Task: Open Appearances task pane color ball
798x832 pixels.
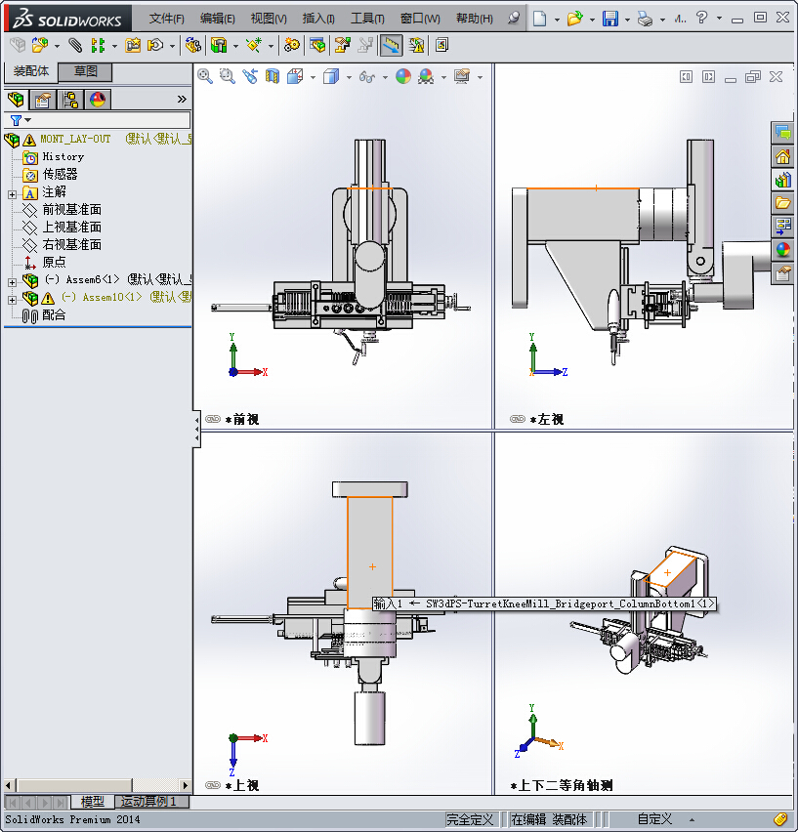Action: tap(782, 249)
